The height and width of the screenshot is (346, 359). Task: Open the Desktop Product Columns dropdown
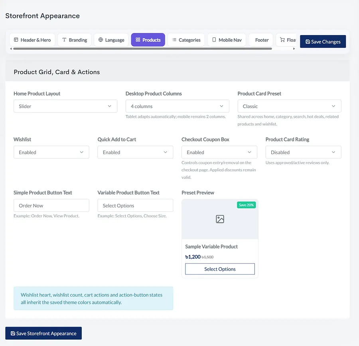point(177,106)
